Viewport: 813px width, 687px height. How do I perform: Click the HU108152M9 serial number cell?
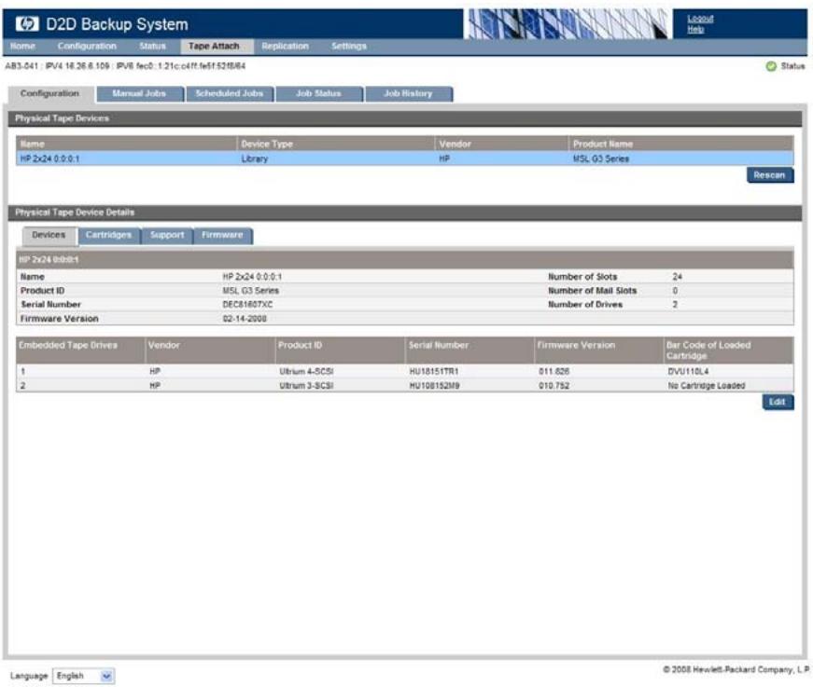(x=434, y=386)
